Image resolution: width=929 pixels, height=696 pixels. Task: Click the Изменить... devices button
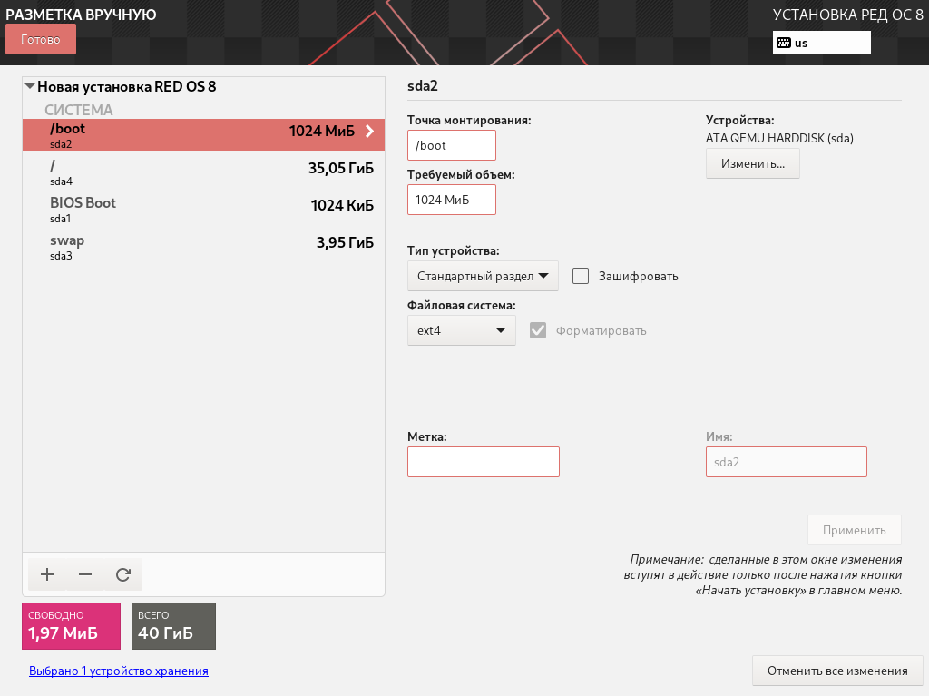tap(752, 163)
